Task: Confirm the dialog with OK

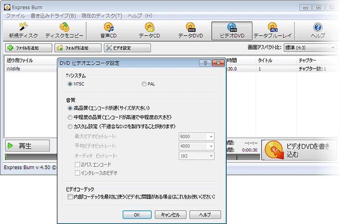Action: coord(137,214)
